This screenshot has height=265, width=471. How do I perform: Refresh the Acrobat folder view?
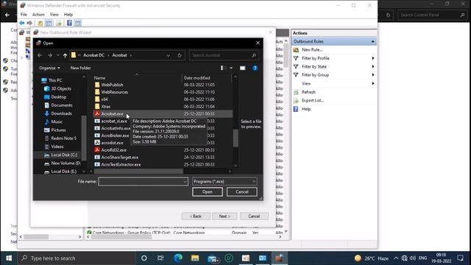point(180,55)
